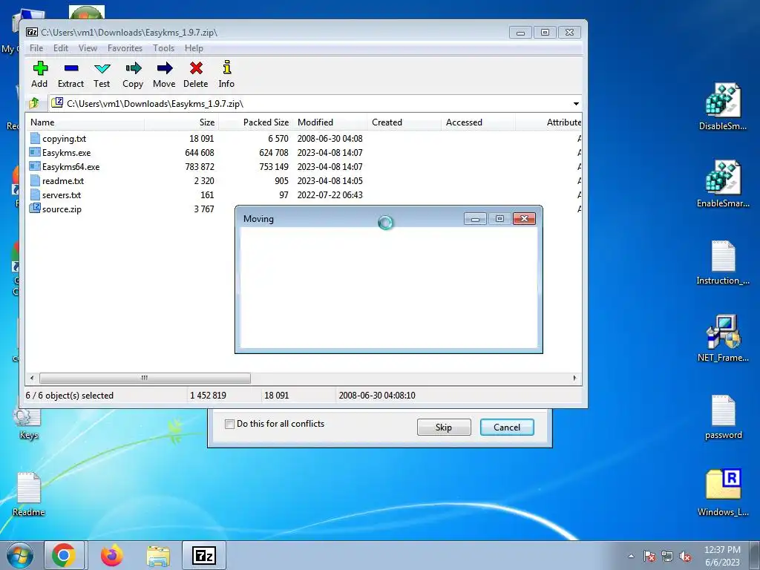The height and width of the screenshot is (570, 760).
Task: Sort by the Created column header
Action: pos(404,122)
